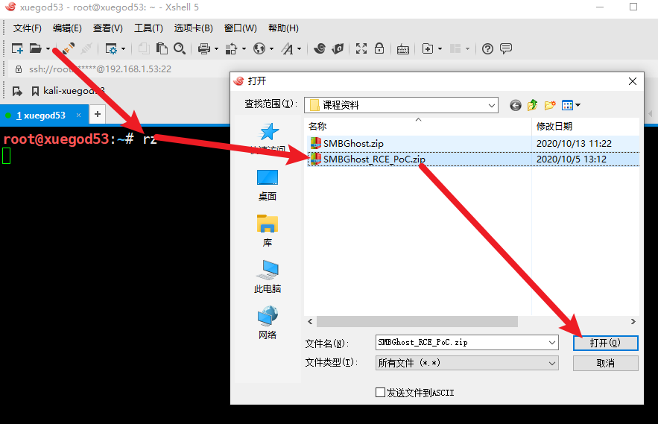This screenshot has width=658, height=424.
Task: Click the globe encoding icon
Action: coord(259,48)
